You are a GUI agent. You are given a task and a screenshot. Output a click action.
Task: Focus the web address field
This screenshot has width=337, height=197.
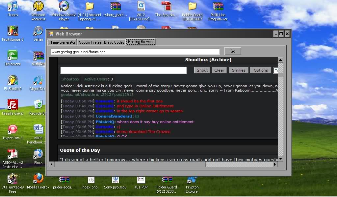(135, 52)
